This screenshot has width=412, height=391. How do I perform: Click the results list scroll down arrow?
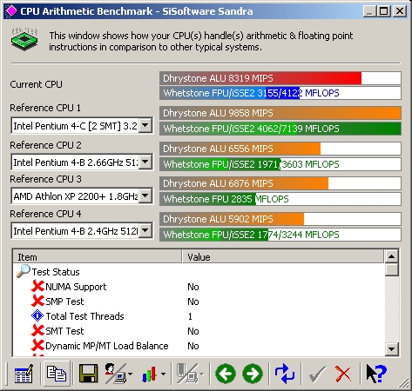click(x=391, y=349)
